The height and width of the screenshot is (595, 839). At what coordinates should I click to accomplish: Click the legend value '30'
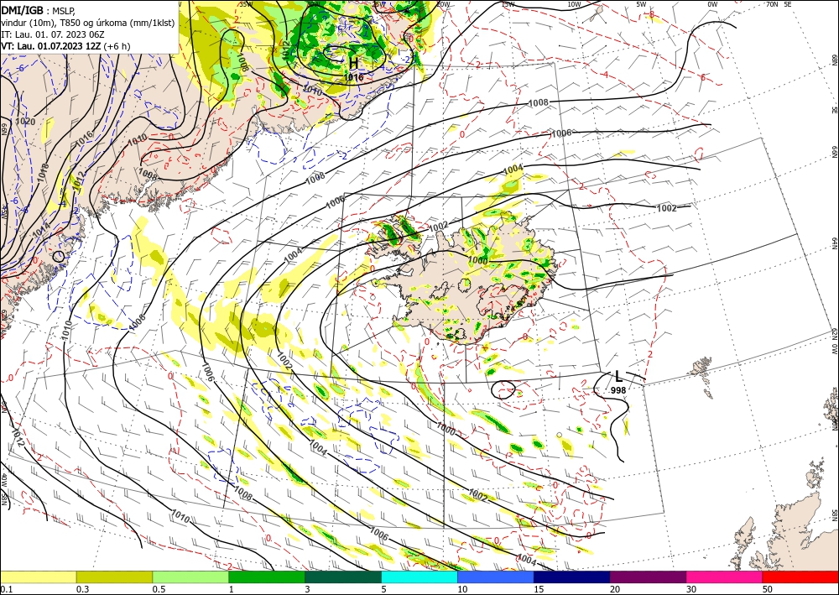pyautogui.click(x=692, y=589)
